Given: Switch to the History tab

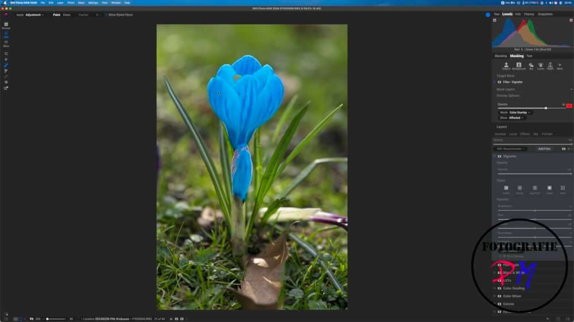Looking at the screenshot, I should click(529, 14).
